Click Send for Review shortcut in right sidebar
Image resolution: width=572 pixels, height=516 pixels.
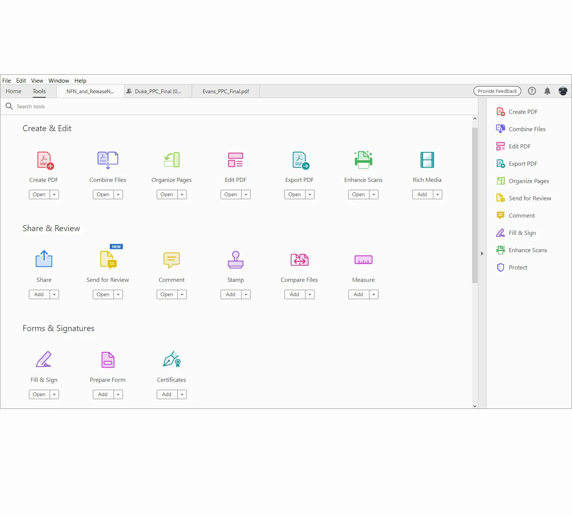(x=524, y=198)
